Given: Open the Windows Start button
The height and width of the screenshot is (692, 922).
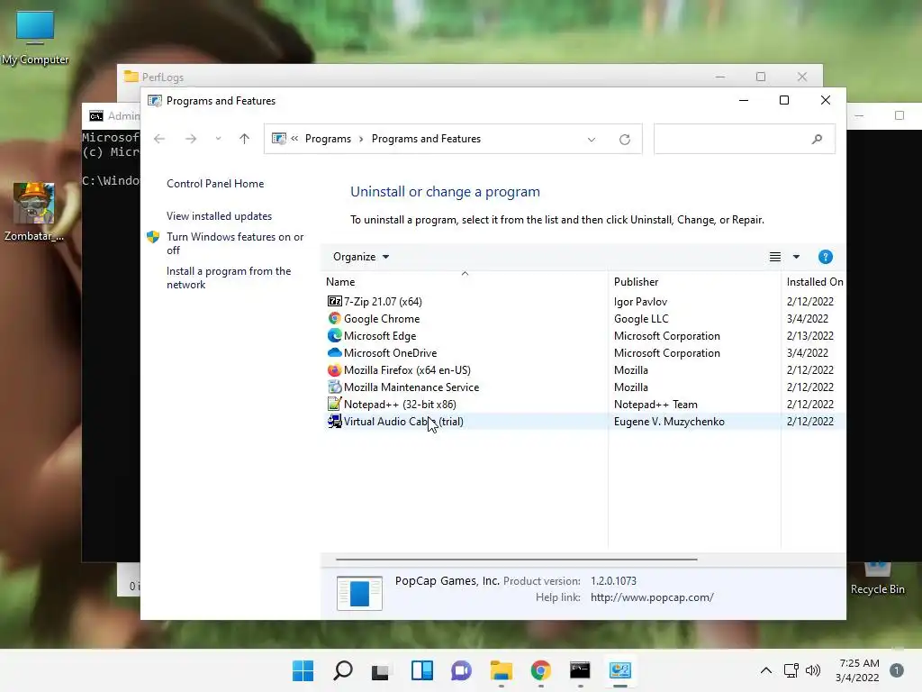Looking at the screenshot, I should (303, 670).
